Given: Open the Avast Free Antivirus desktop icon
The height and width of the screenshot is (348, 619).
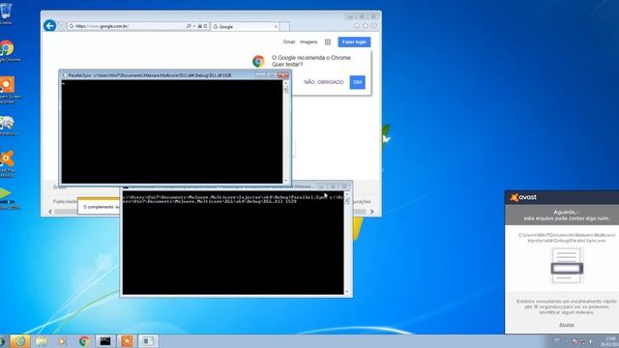Looking at the screenshot, I should click(x=7, y=163).
